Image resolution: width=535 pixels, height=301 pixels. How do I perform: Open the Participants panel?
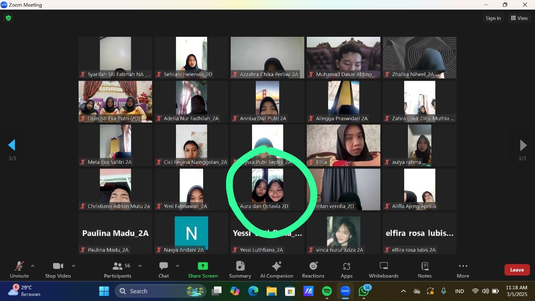[x=117, y=270]
